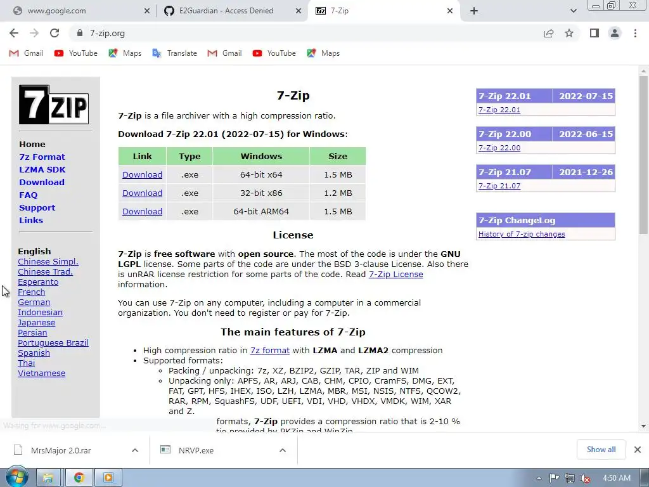Switch language to Vietnamese
This screenshot has width=649, height=487.
coord(41,373)
